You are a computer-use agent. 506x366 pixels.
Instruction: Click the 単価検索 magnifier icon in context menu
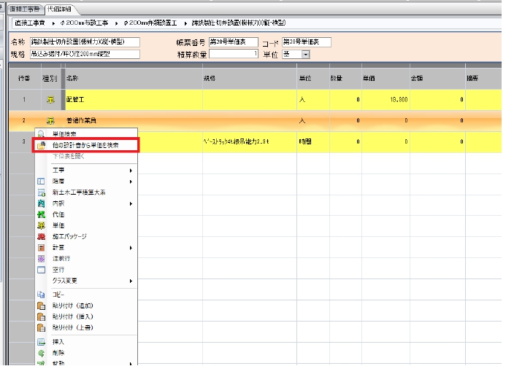point(41,135)
